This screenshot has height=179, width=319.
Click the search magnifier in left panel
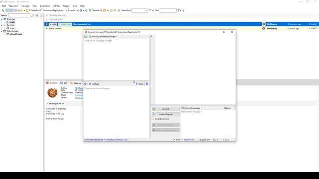pos(32,15)
